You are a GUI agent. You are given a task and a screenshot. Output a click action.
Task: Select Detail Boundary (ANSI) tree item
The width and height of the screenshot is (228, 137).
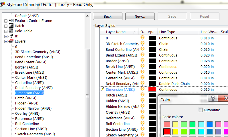point(34,88)
